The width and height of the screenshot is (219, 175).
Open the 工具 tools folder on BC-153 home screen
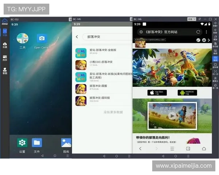23,41
